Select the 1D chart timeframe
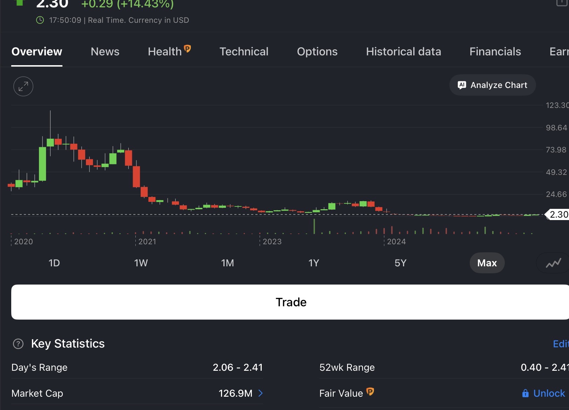This screenshot has height=410, width=569. coord(54,263)
